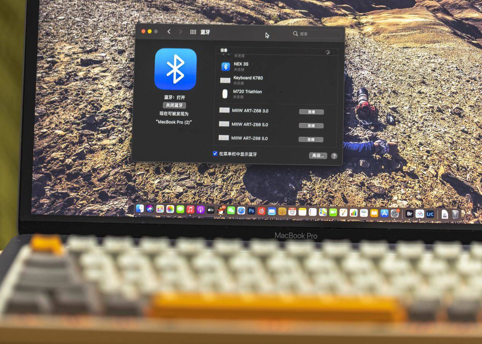The width and height of the screenshot is (482, 344).
Task: Launch WeChat from the Dock
Action: click(231, 210)
